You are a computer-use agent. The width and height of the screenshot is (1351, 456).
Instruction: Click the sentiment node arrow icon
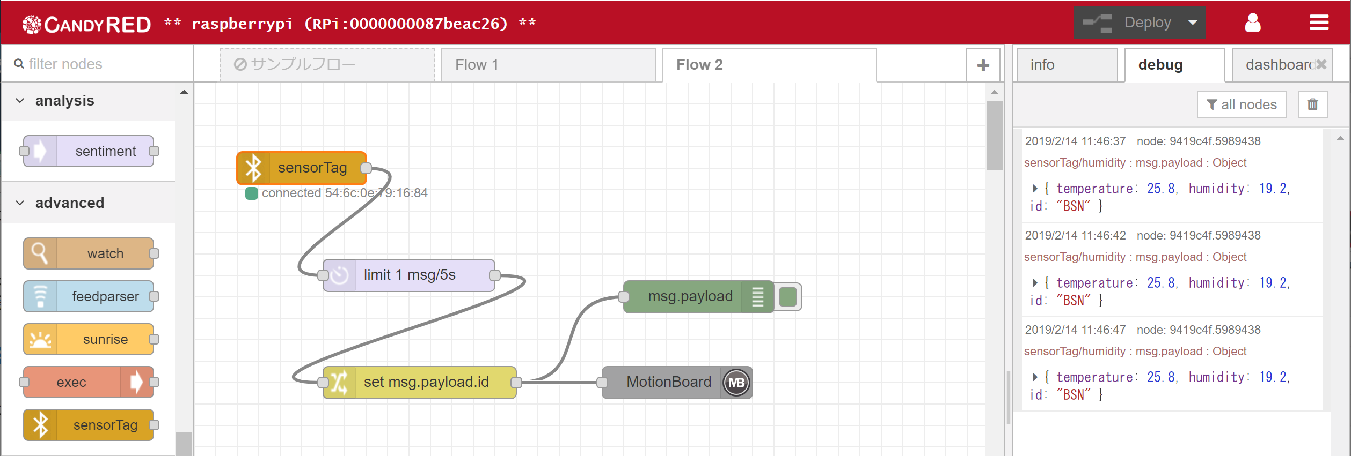(x=40, y=151)
